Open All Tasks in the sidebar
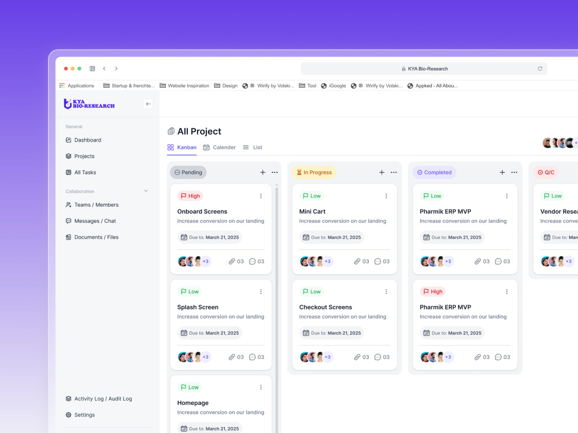 coord(81,172)
